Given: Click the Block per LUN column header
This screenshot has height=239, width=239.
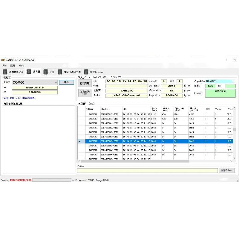Looking at the screenshot, I should coord(197,109).
